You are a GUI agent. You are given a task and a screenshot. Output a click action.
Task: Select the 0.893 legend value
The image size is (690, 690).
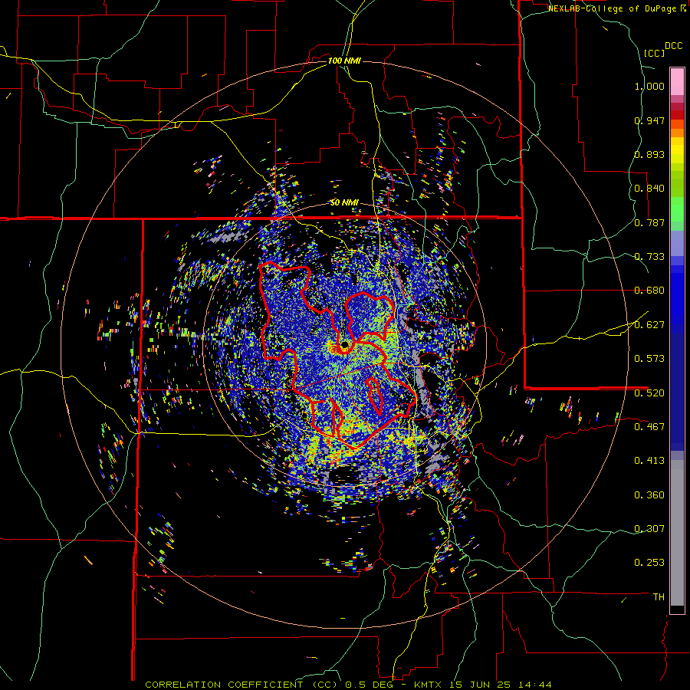tap(649, 154)
